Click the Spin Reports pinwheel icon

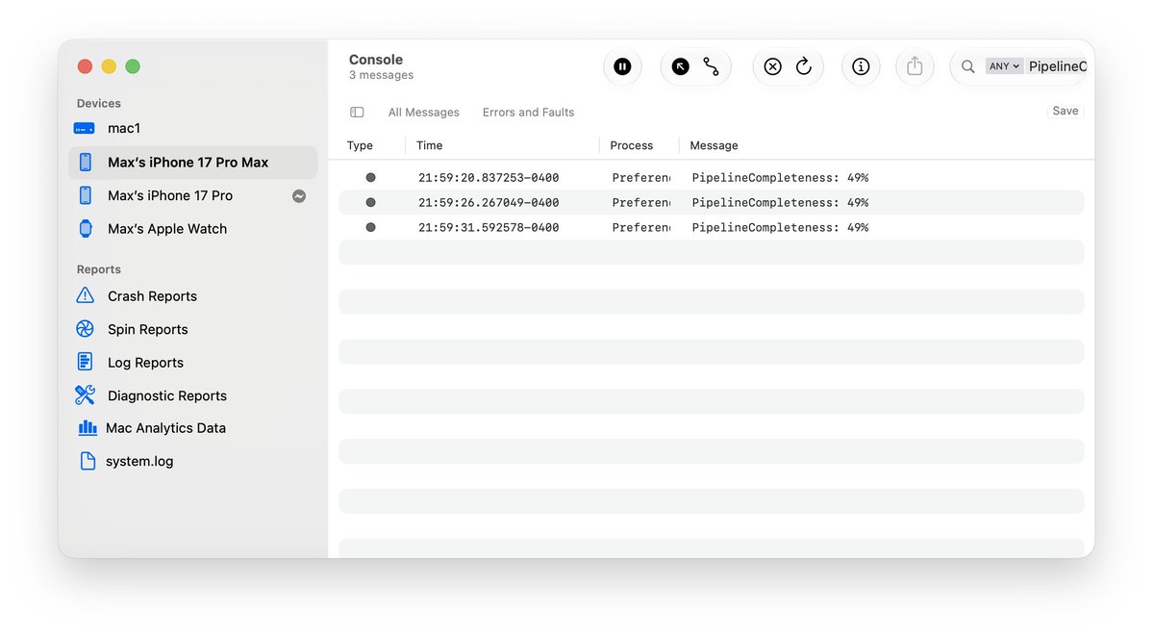(86, 329)
